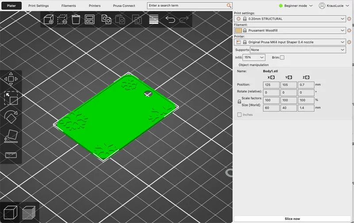This screenshot has height=223, width=354.
Task: Click gear icon next to Printer
Action: [349, 42]
